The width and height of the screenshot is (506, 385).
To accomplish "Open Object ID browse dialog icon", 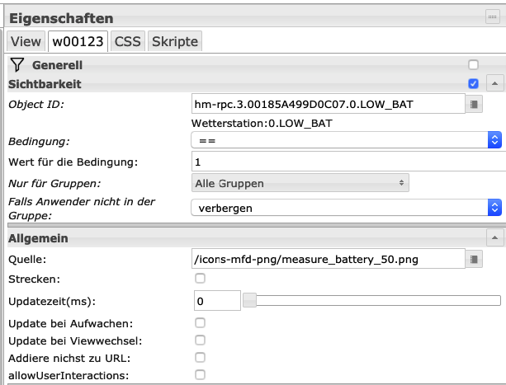I will (474, 104).
